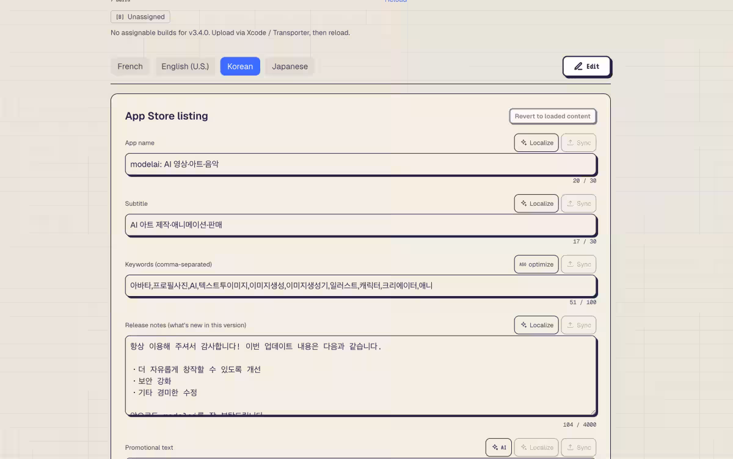This screenshot has height=459, width=733.
Task: Switch to the English (U.S.) tab
Action: point(185,67)
